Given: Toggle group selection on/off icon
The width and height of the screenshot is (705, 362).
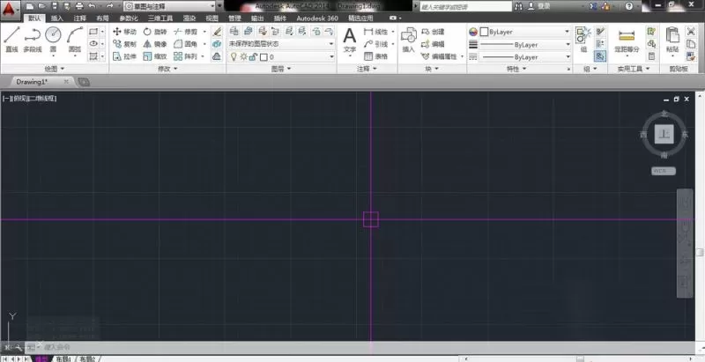Looking at the screenshot, I should click(600, 56).
